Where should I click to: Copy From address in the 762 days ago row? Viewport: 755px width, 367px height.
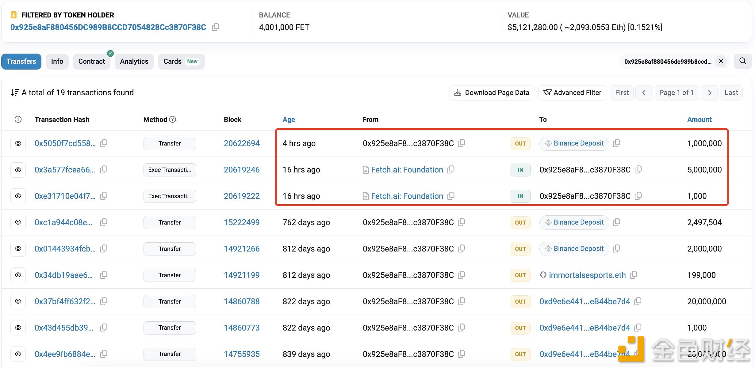coord(462,222)
